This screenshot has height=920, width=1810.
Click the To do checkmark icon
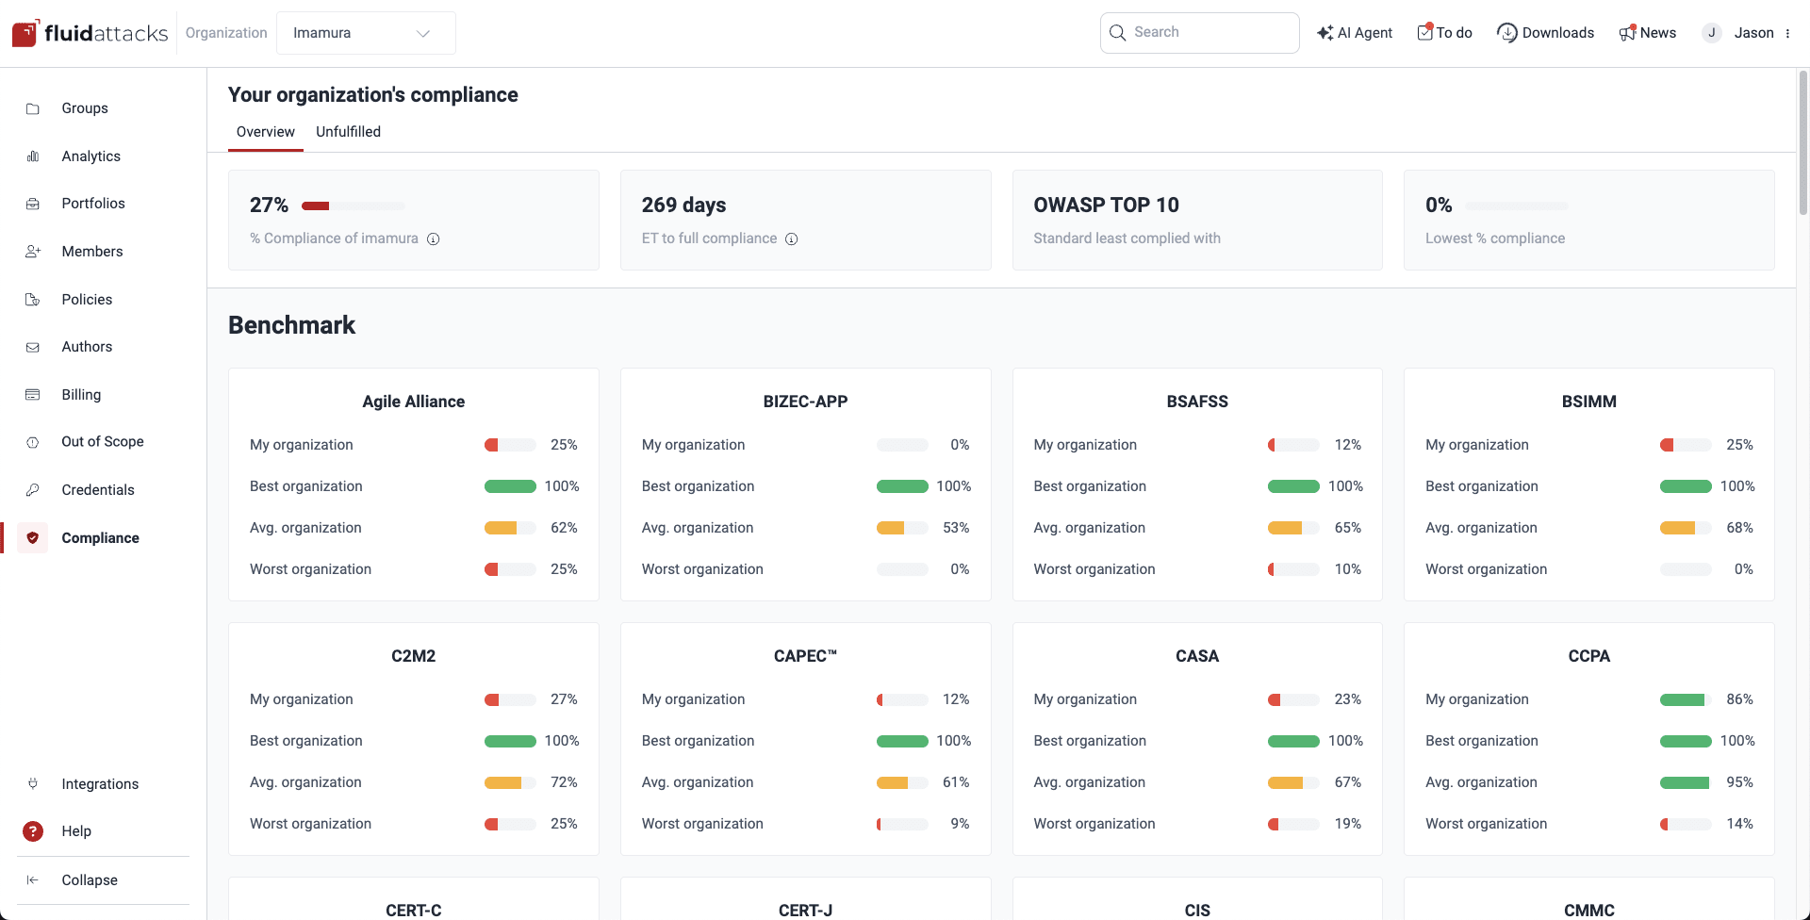[1424, 32]
